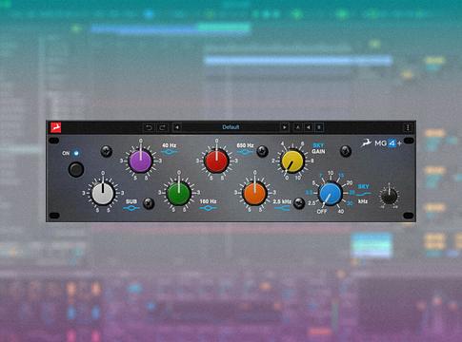Viewport: 462px width, 342px height.
Task: Click the red 650 Hz band knob
Action: pos(216,161)
